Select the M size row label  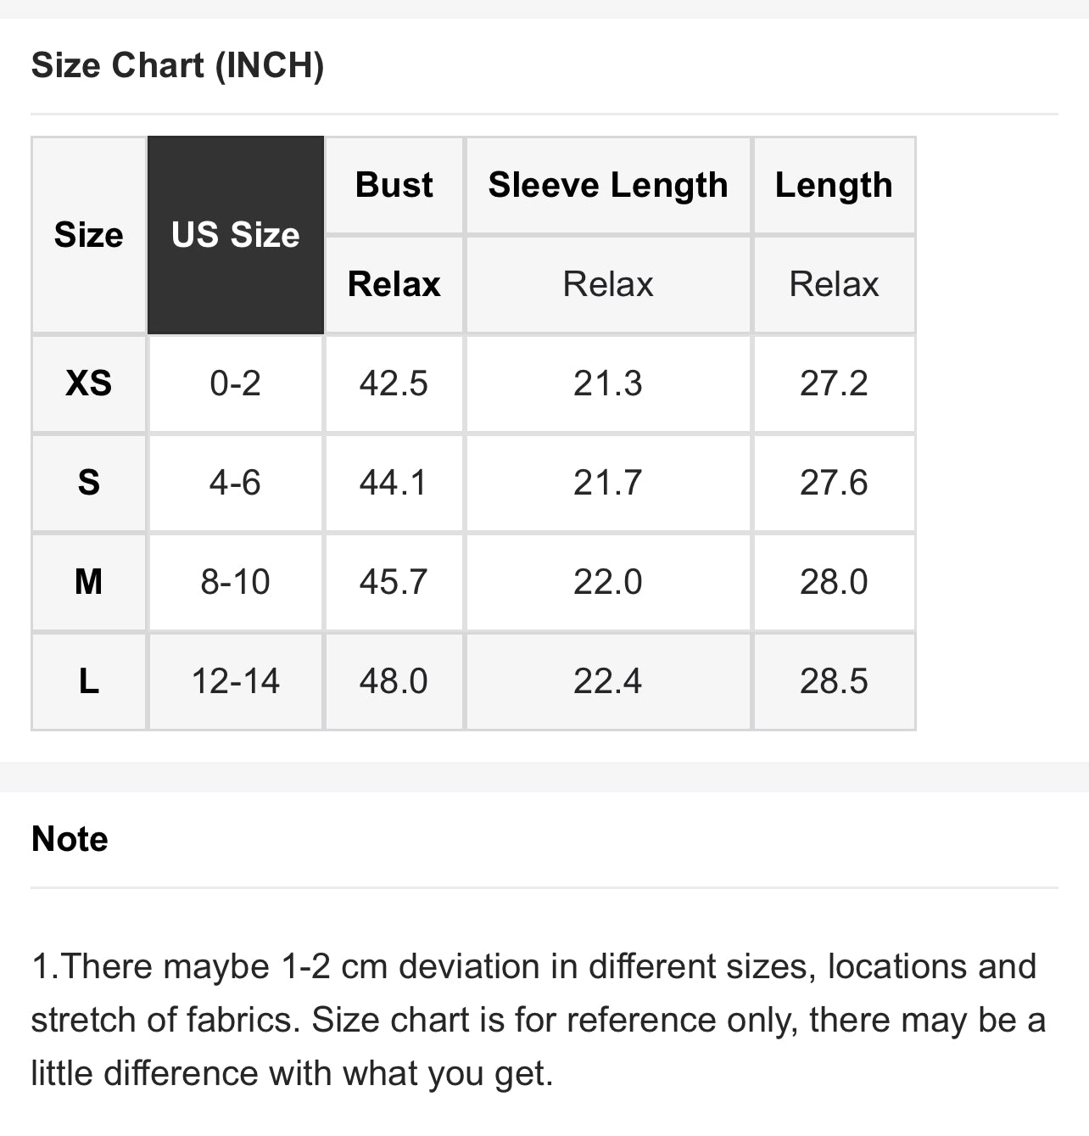[88, 582]
